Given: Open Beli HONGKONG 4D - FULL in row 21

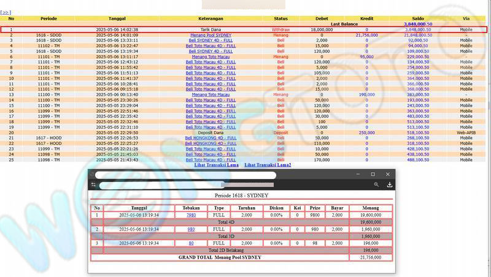Looking at the screenshot, I should [211, 138].
